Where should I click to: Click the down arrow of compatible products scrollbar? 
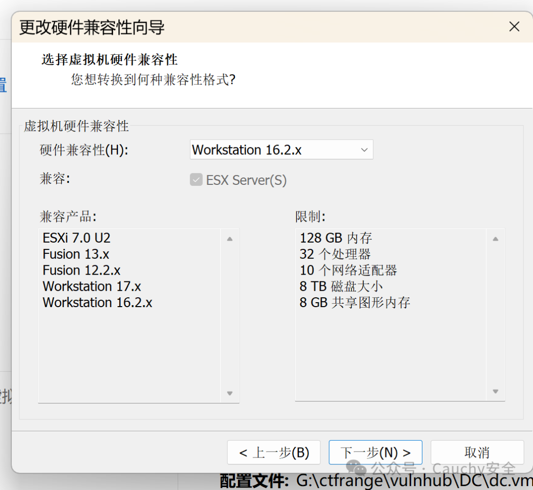(x=230, y=393)
